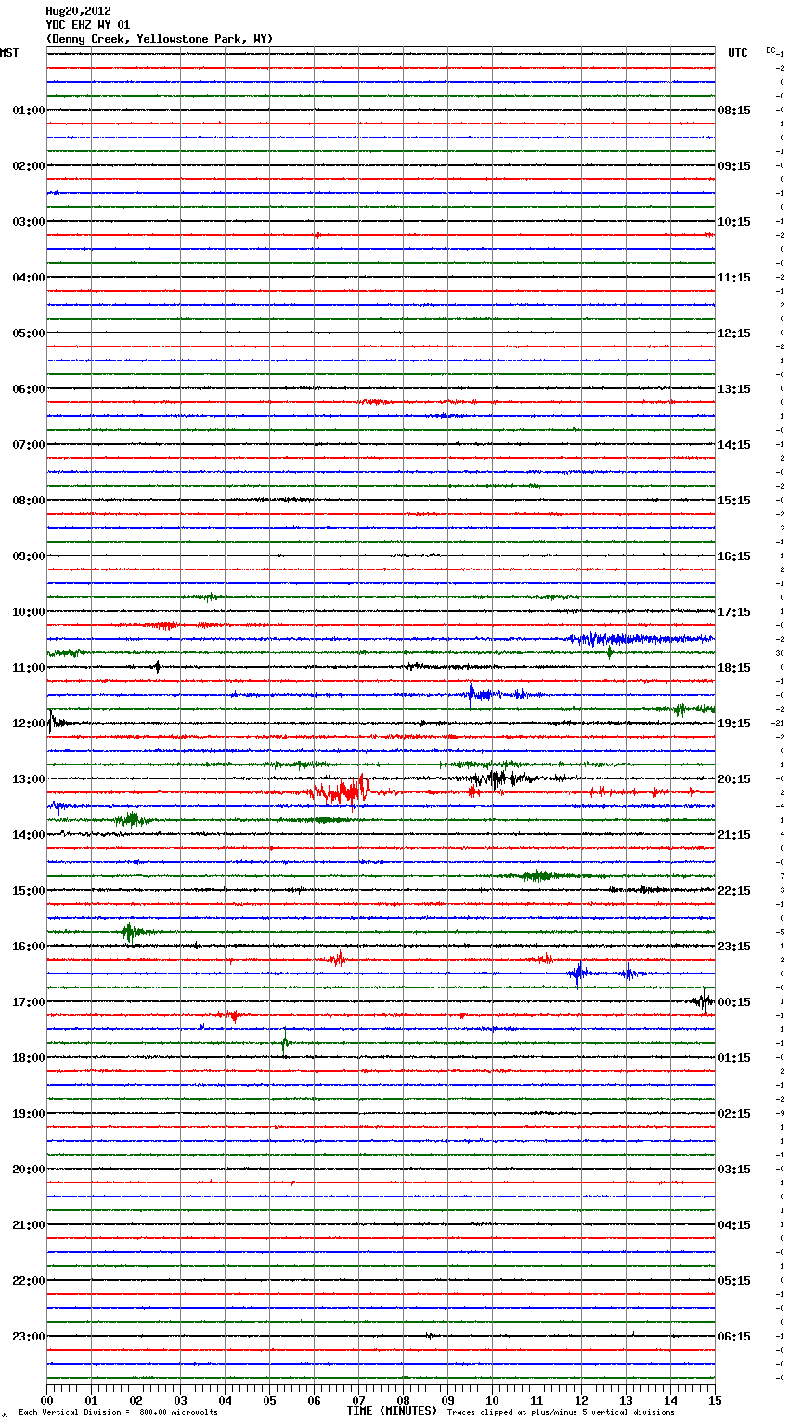Select the 16:00 MST hour label
The width and height of the screenshot is (789, 1425).
(29, 947)
